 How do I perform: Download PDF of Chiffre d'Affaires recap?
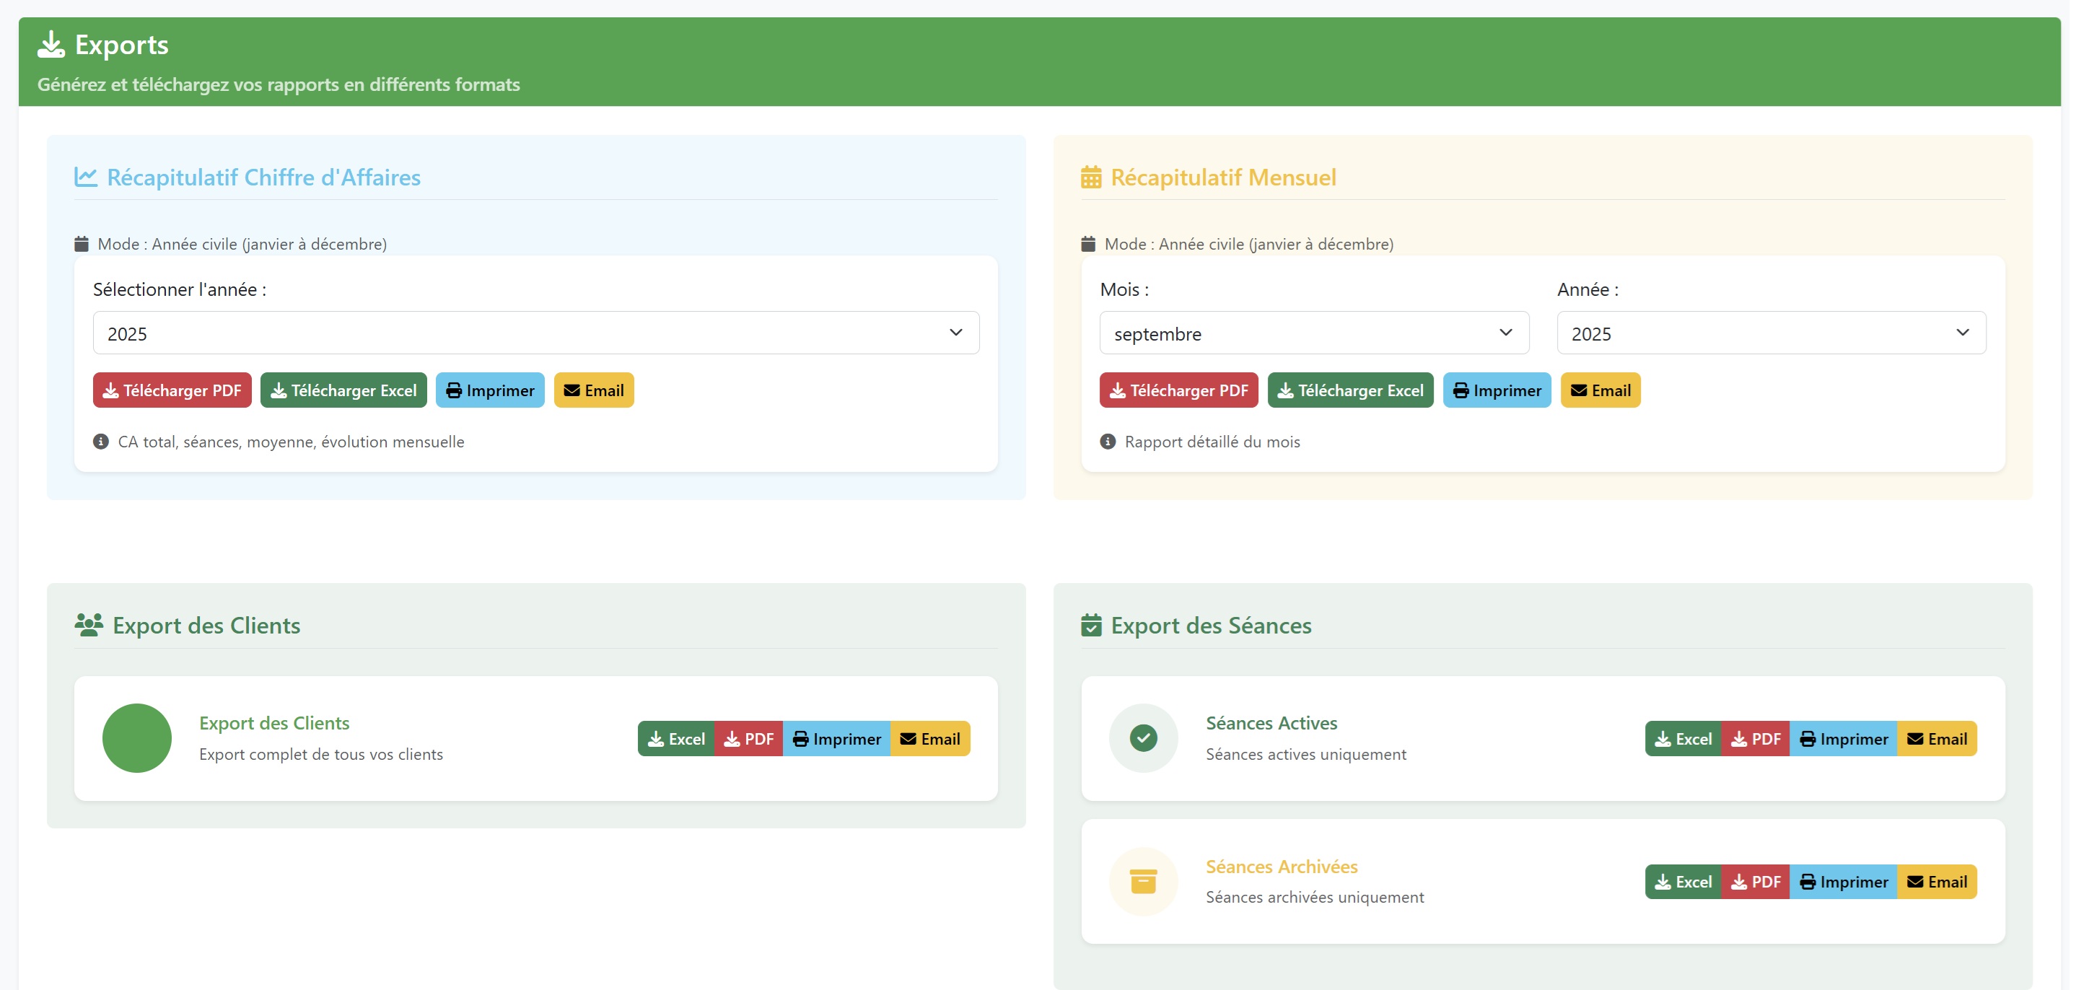[x=172, y=390]
